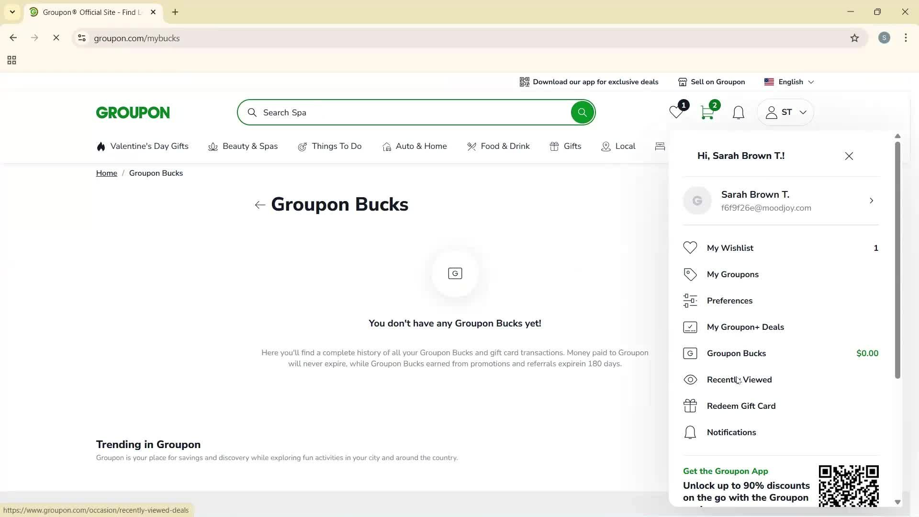Click the Home breadcrumb link
Image resolution: width=919 pixels, height=517 pixels.
point(106,173)
